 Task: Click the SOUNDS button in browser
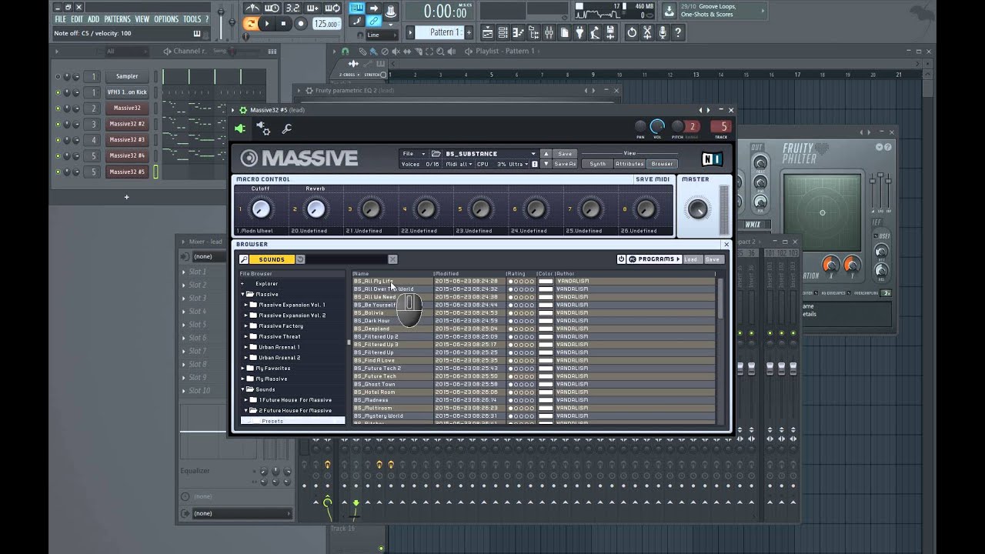point(272,259)
